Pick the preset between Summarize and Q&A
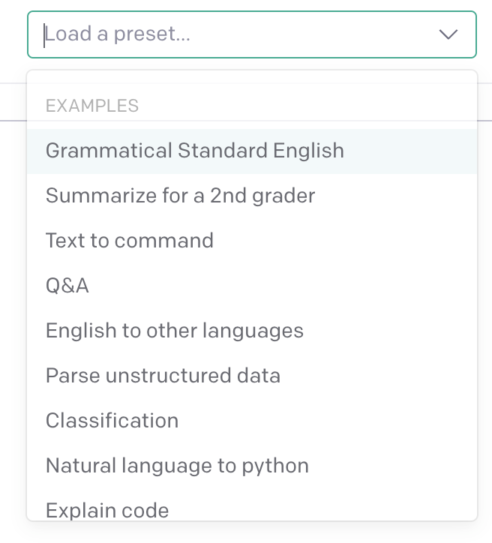The image size is (492, 543). [x=130, y=241]
